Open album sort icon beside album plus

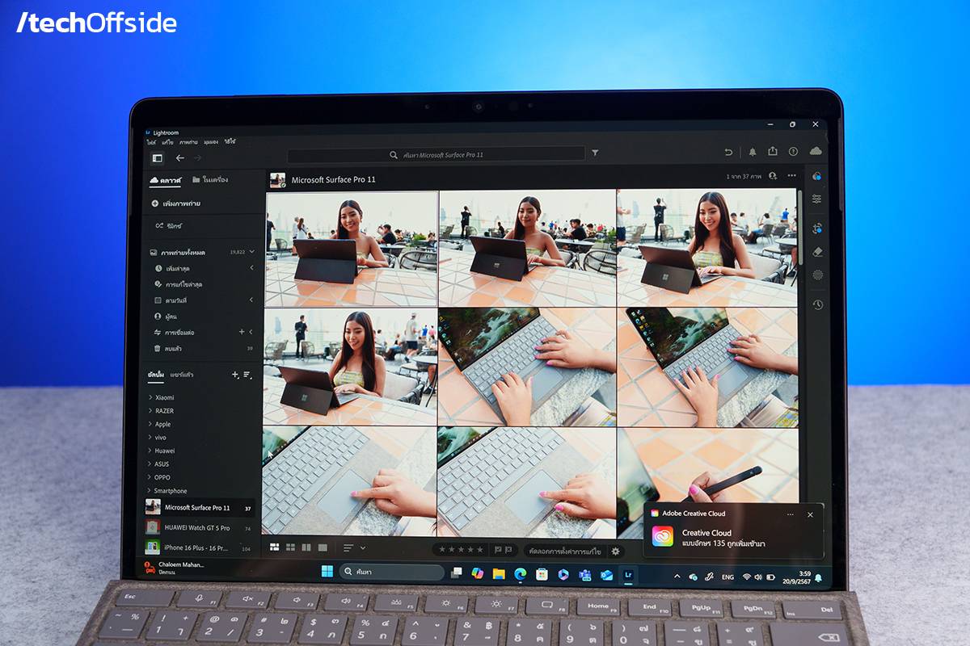247,375
